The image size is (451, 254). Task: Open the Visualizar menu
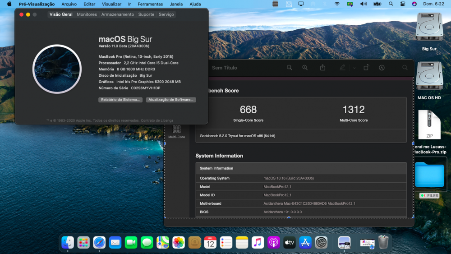pos(111,4)
